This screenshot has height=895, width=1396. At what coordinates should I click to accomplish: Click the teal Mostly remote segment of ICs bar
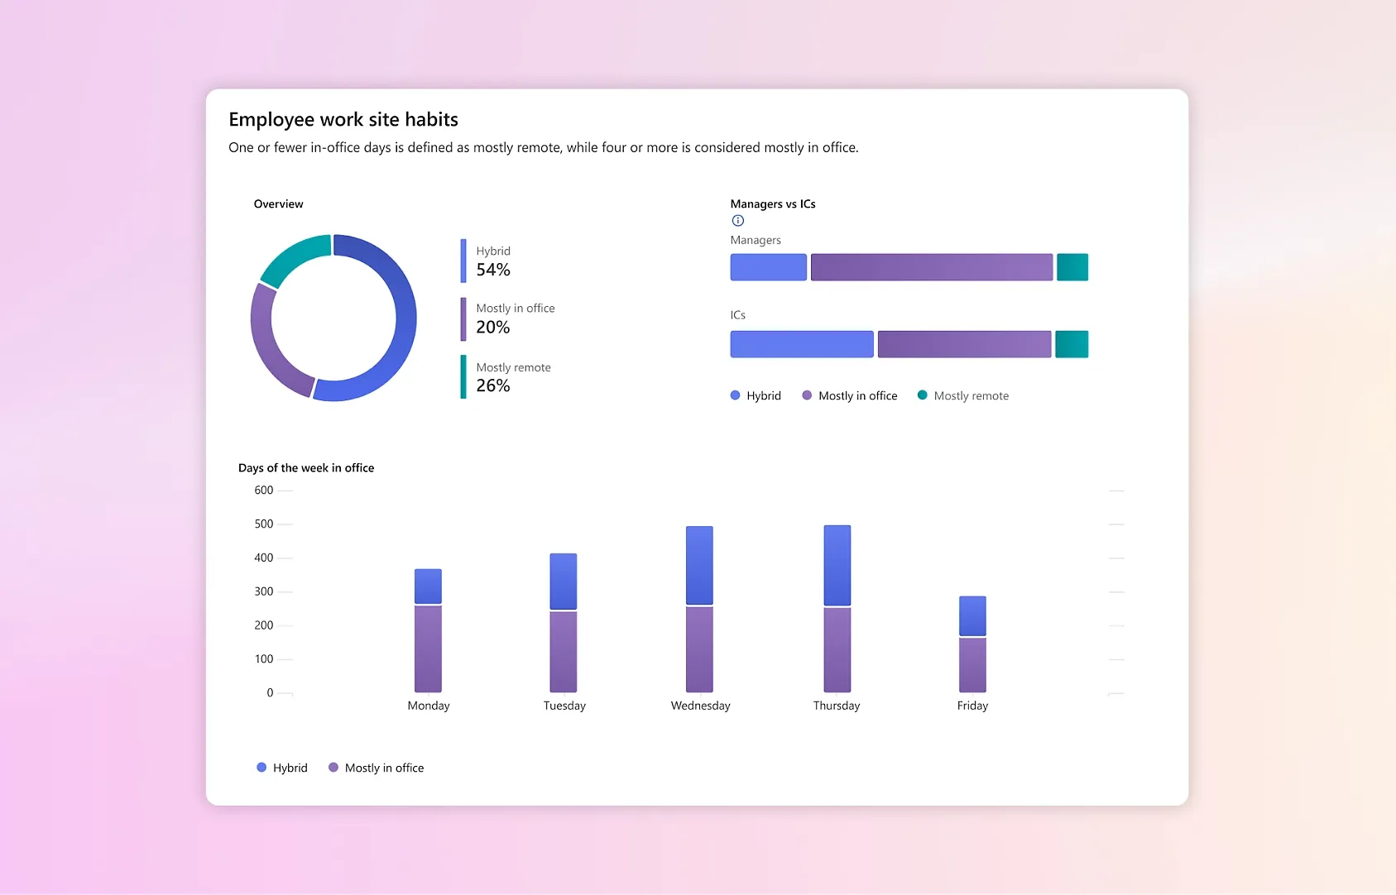click(1072, 344)
